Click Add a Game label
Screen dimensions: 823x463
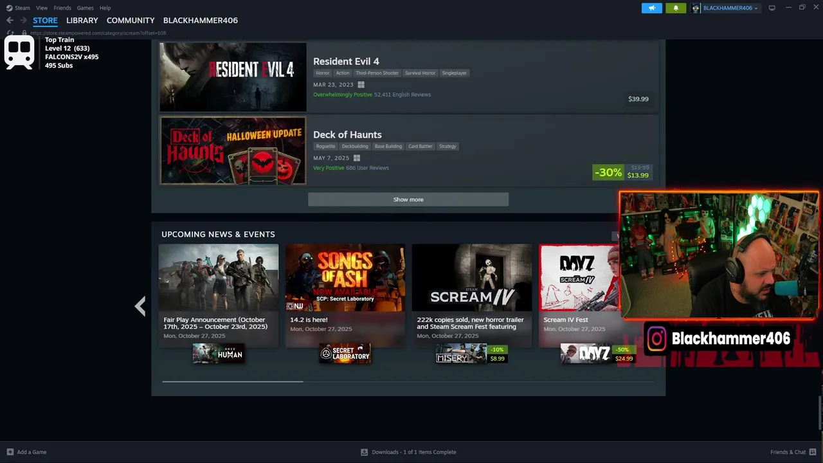[32, 452]
